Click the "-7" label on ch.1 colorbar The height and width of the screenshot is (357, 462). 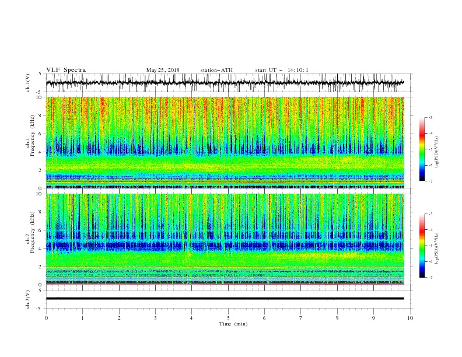(430, 181)
